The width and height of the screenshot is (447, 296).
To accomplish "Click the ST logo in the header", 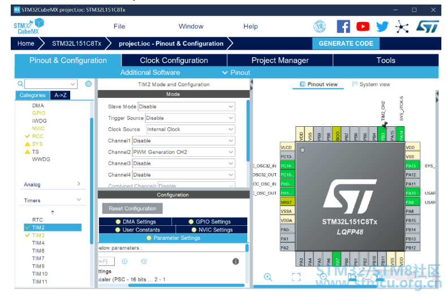I will click(x=427, y=27).
